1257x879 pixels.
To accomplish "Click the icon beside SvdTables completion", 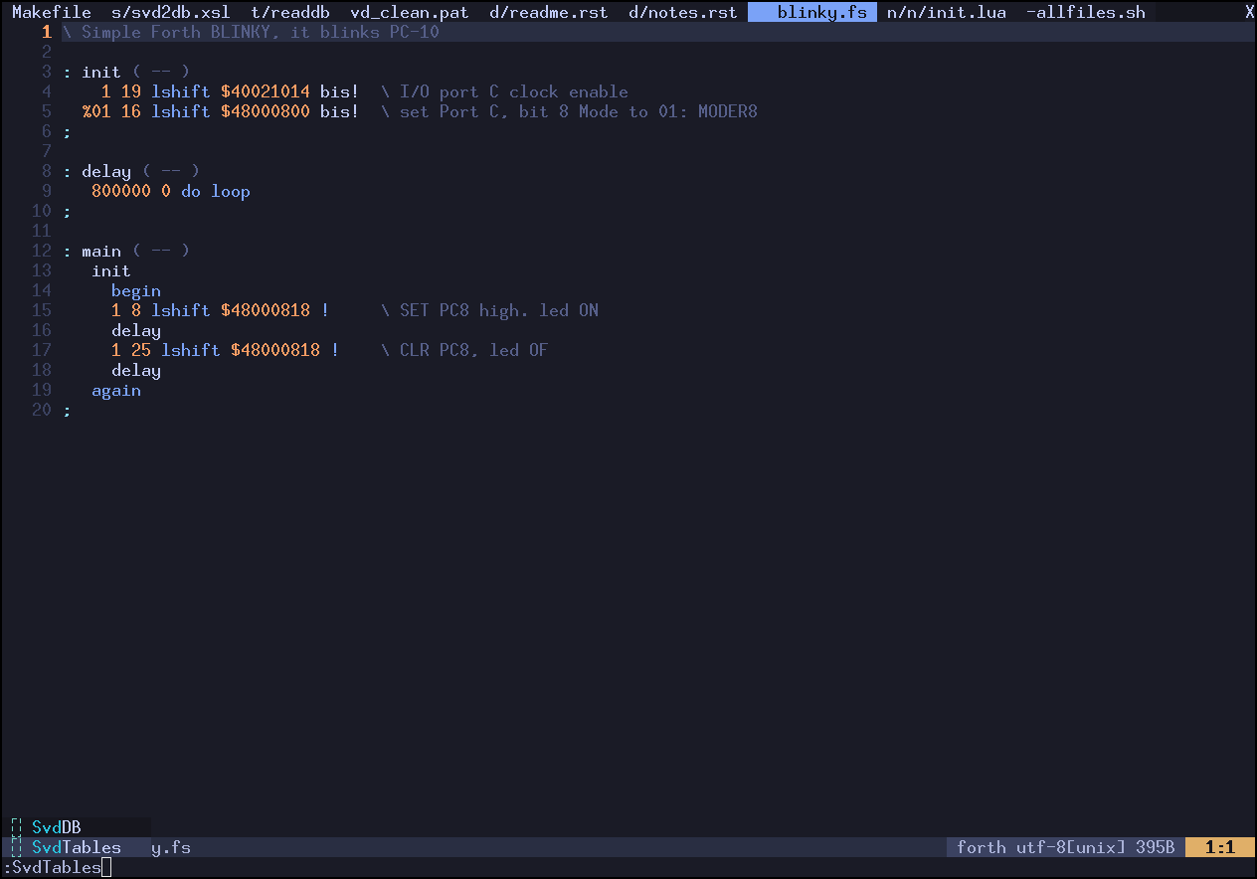I will click(x=17, y=847).
